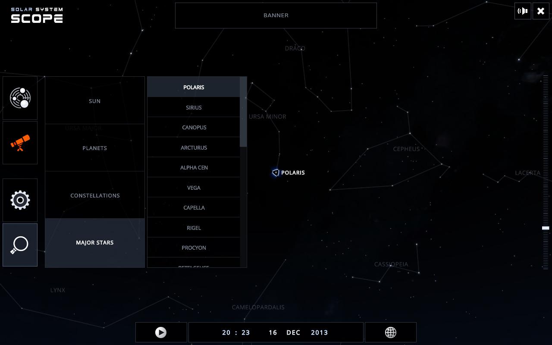The image size is (552, 345).
Task: Change the year 2013 value
Action: pos(320,332)
